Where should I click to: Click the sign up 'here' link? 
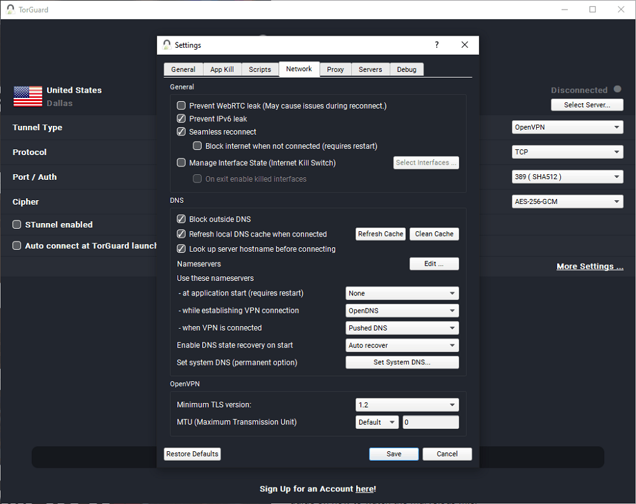click(x=364, y=489)
